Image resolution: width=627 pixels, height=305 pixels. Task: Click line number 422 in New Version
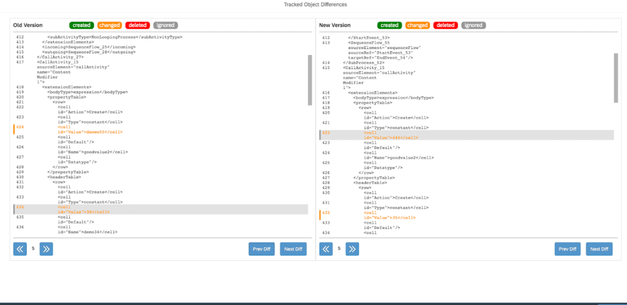(326, 133)
